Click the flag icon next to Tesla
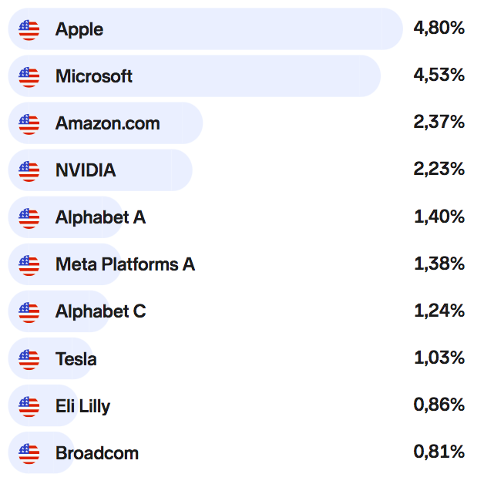Screen dimensions: 484x484 (x=29, y=358)
